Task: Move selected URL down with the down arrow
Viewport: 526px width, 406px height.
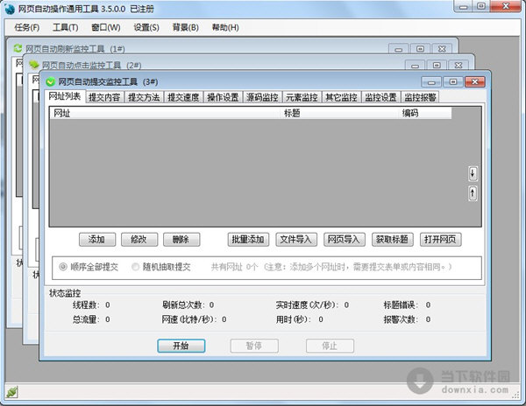Action: click(x=473, y=173)
